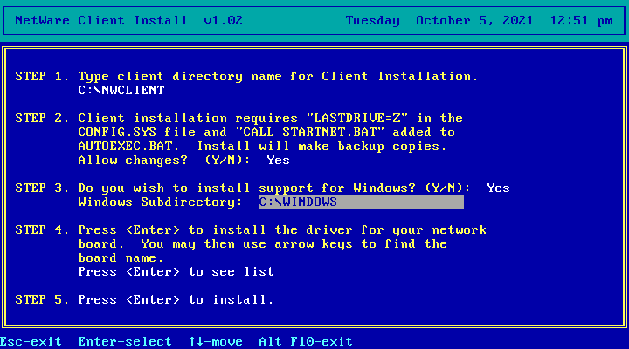This screenshot has height=349, width=629.
Task: Click the Enter-select hint in the footer
Action: [125, 342]
